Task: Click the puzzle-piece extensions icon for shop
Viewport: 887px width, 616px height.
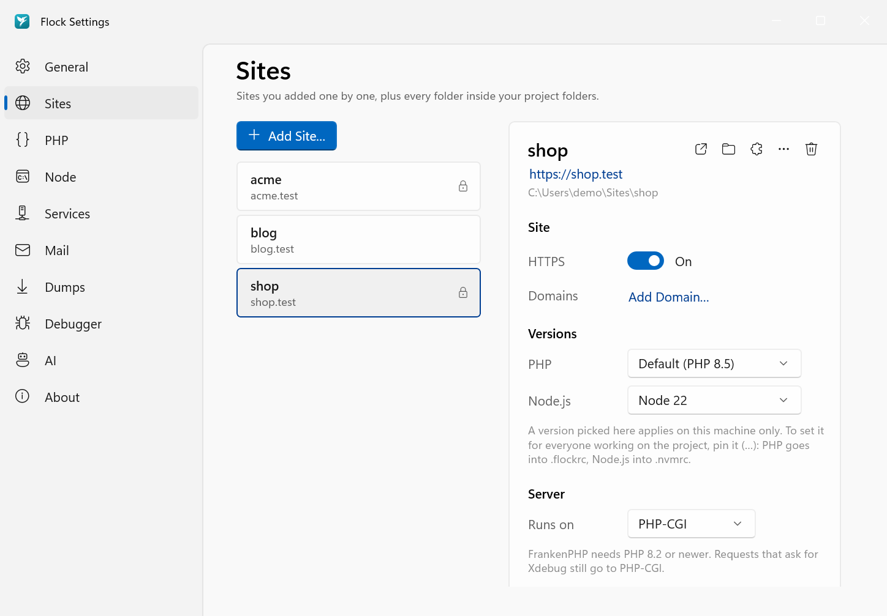Action: pos(757,149)
